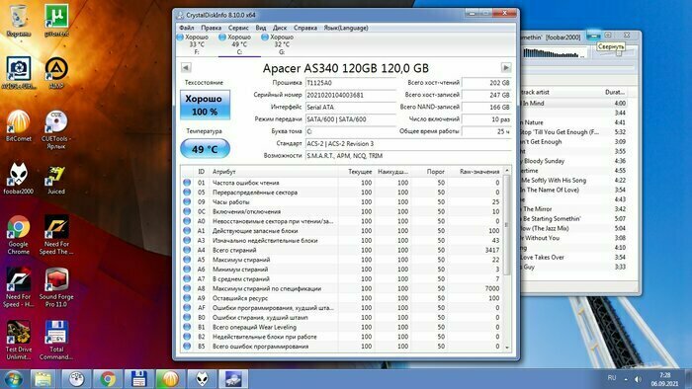This screenshot has width=692, height=389.
Task: Select row Включения/отключения
Action: [x=342, y=211]
